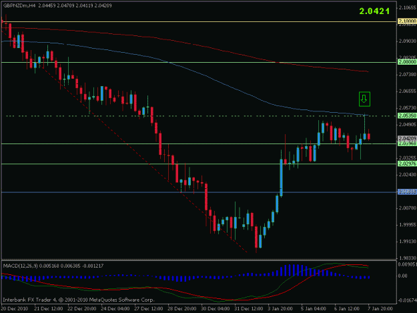417x313 pixels.
Task: Click the 6 Jan 12:00 time label
Action: pos(347,309)
